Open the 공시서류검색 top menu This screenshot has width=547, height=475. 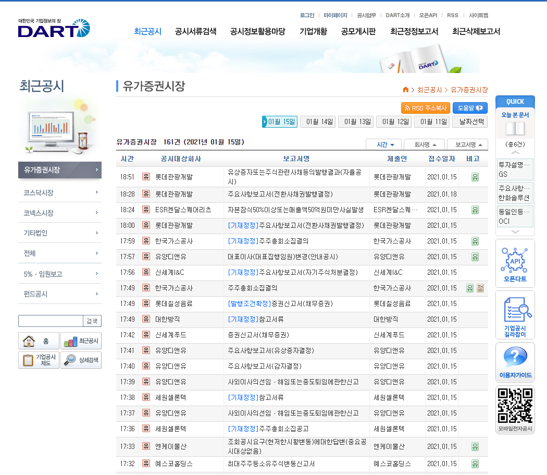point(195,31)
